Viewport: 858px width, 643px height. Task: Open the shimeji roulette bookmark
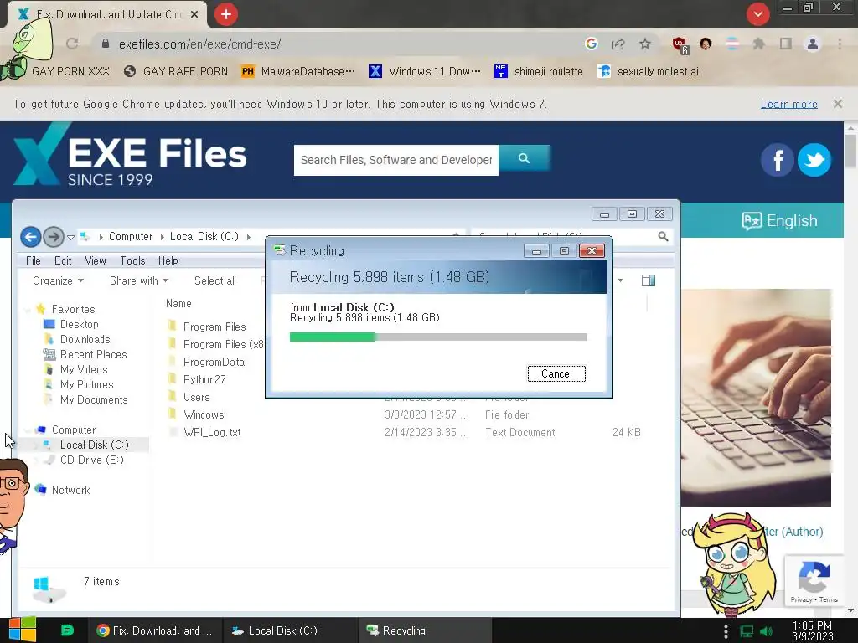pos(539,72)
